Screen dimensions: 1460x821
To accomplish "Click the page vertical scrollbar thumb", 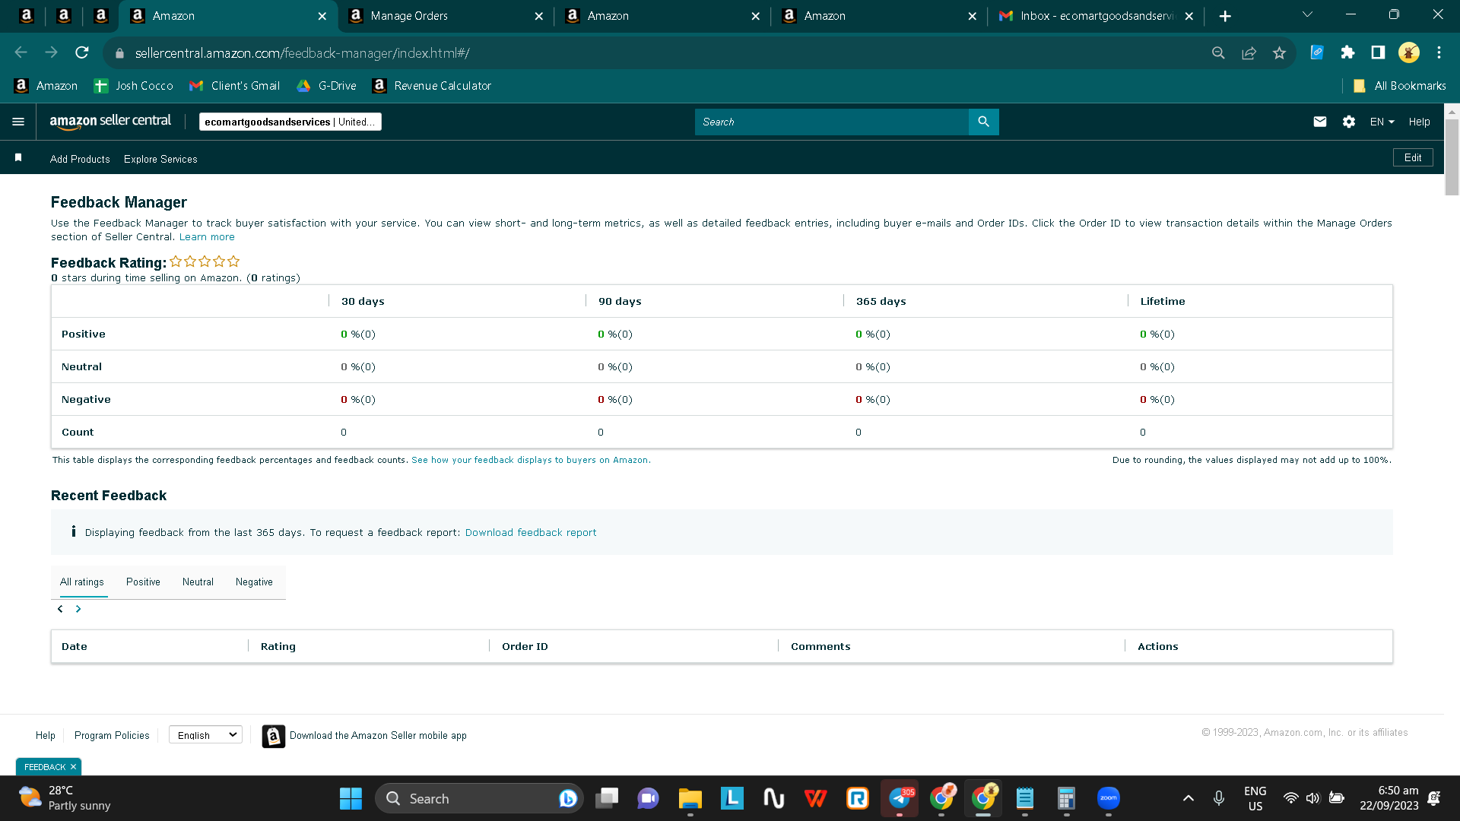I will [x=1452, y=157].
